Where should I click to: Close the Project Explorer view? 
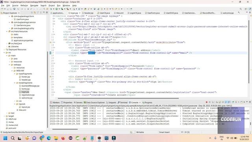pos(19,13)
